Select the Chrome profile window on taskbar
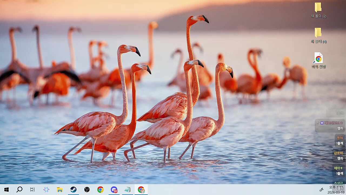The width and height of the screenshot is (346, 195). pos(141,190)
